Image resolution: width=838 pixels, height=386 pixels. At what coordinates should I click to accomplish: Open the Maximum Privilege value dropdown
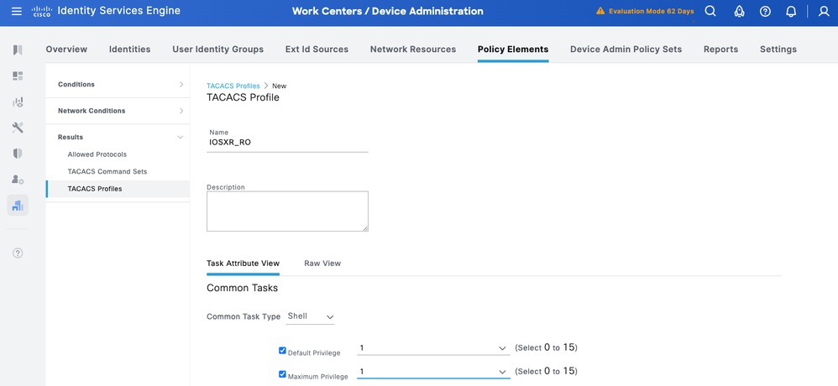(433, 372)
